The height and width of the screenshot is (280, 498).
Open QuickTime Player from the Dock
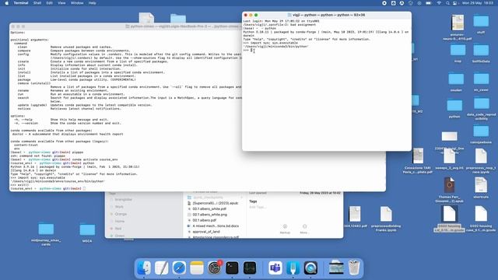click(x=310, y=268)
